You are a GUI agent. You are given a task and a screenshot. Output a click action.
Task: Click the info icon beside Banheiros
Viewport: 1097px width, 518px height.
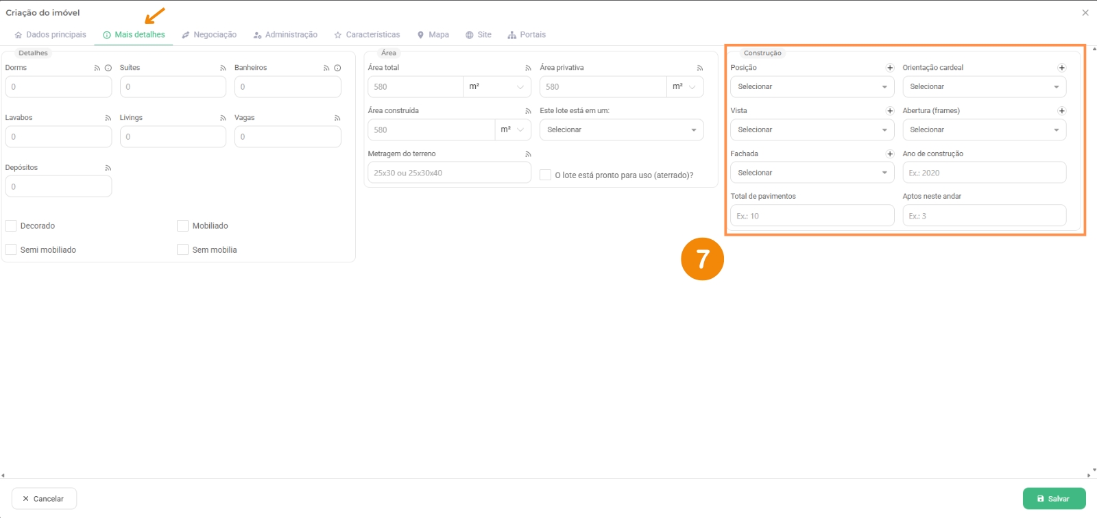pos(337,69)
